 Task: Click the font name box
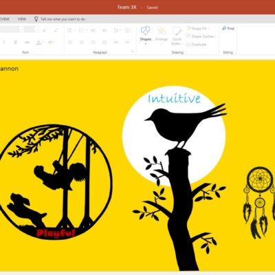(x=10, y=30)
